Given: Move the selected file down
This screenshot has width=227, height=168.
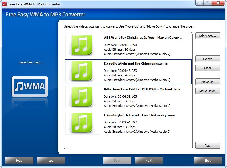Looking at the screenshot, I should tap(208, 91).
